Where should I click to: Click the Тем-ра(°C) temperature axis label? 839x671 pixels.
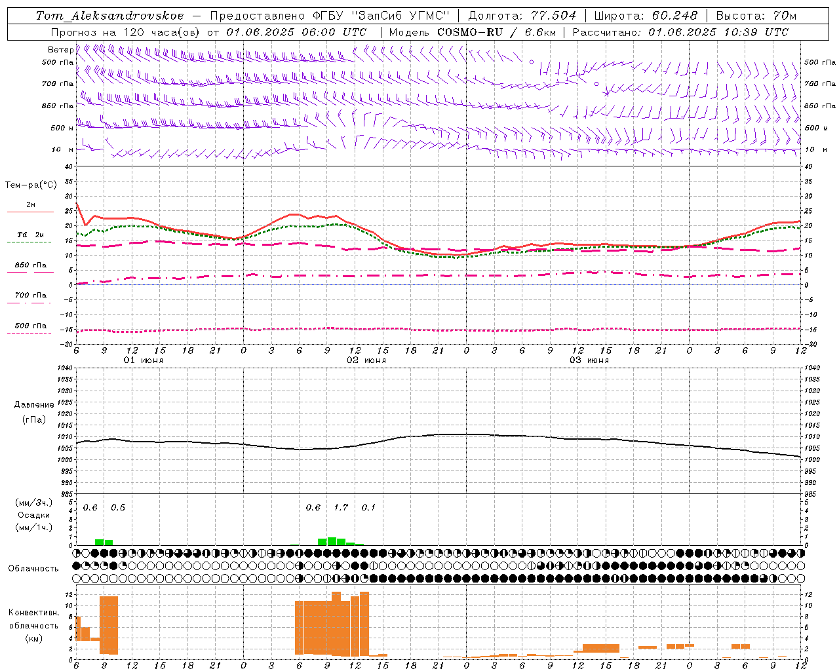tap(31, 185)
